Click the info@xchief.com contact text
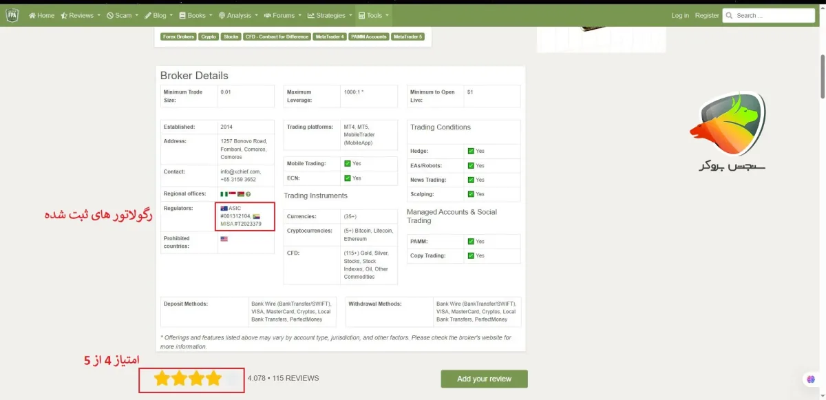The image size is (826, 400). click(x=240, y=171)
